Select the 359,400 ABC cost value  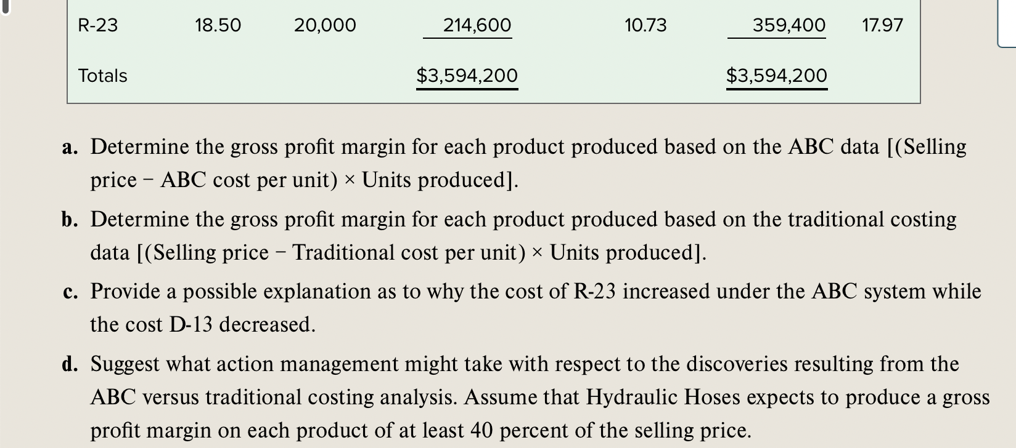(789, 25)
